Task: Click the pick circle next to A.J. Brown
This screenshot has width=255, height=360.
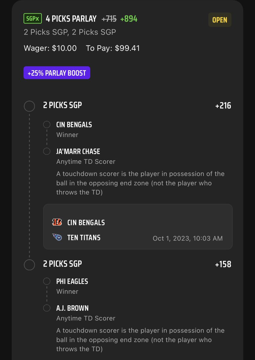Action: click(47, 308)
